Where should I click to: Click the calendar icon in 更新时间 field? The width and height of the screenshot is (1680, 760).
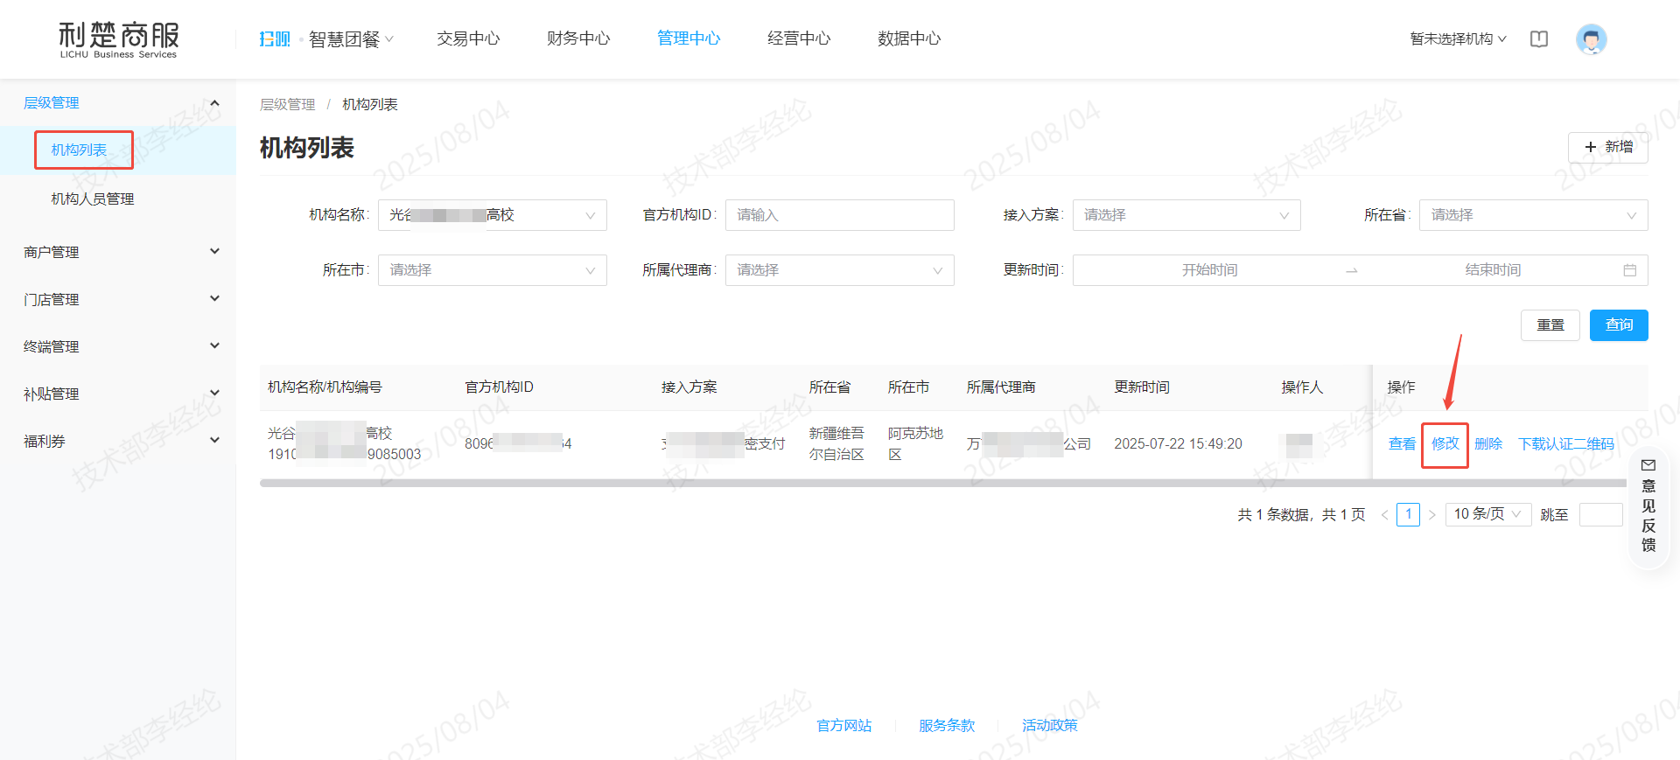click(1629, 270)
